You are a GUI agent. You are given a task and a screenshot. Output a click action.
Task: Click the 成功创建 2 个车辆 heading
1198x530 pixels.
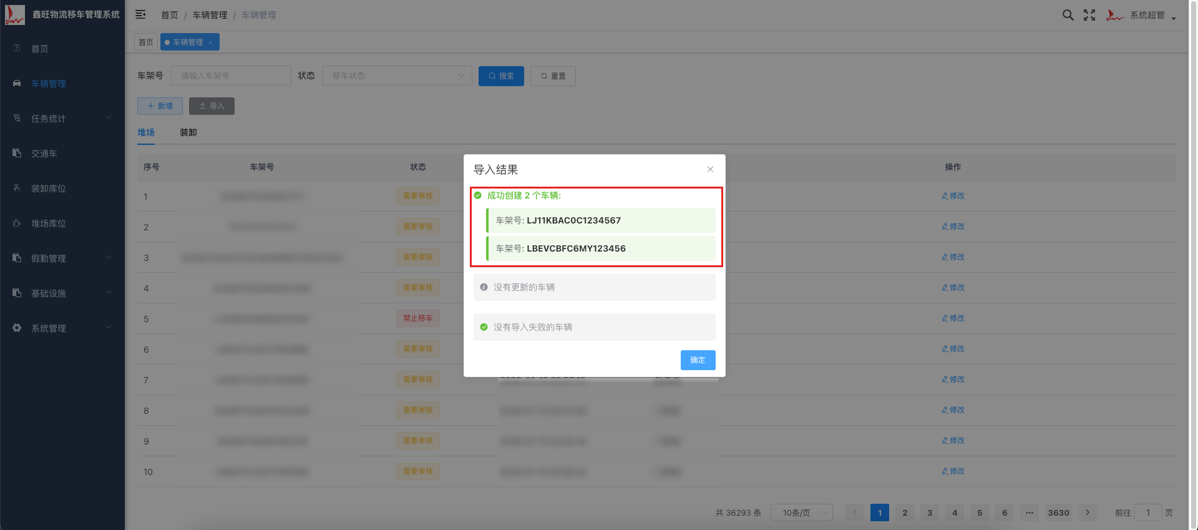[524, 195]
